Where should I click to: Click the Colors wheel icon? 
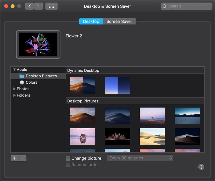[22, 82]
